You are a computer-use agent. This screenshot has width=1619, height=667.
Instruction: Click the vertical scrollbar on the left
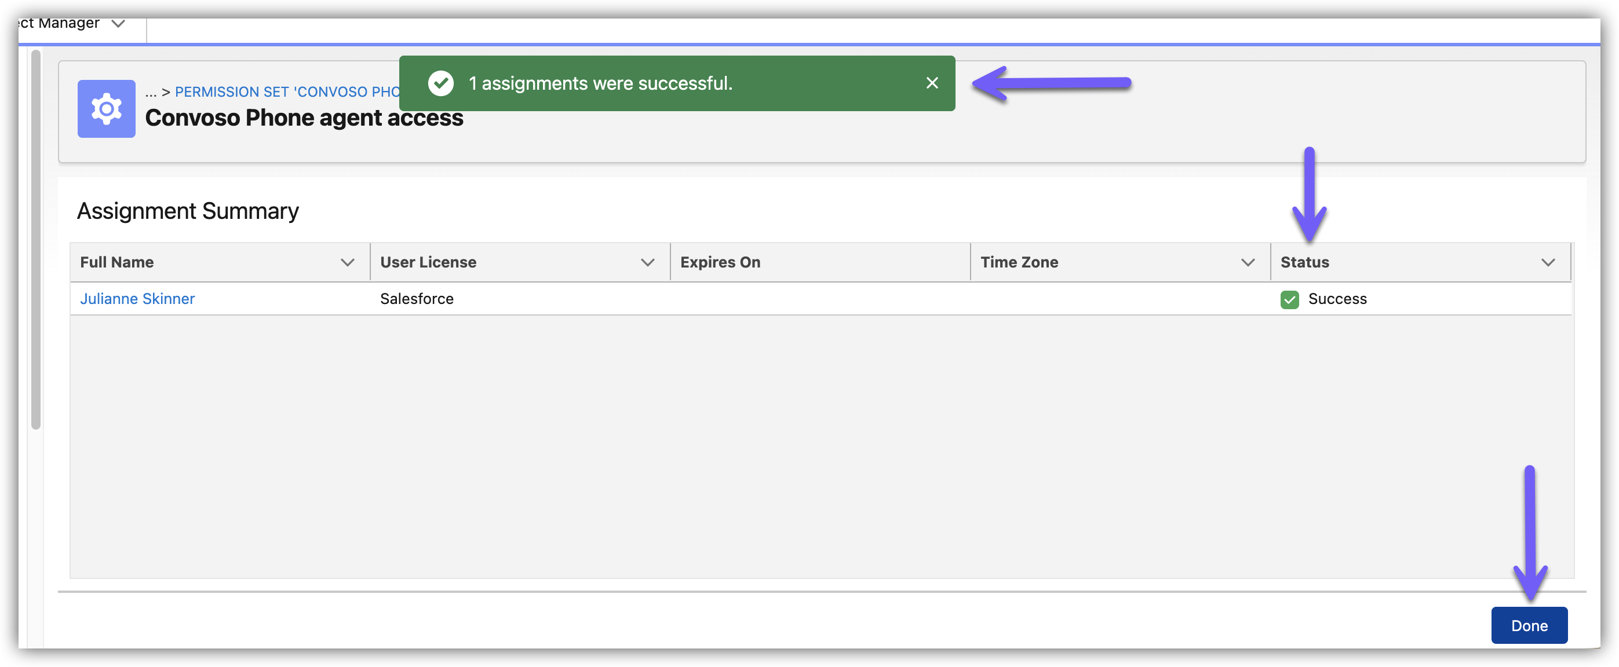point(36,239)
